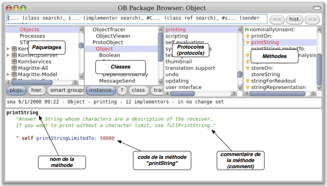
Task: Switch to instance side view
Action: point(100,90)
